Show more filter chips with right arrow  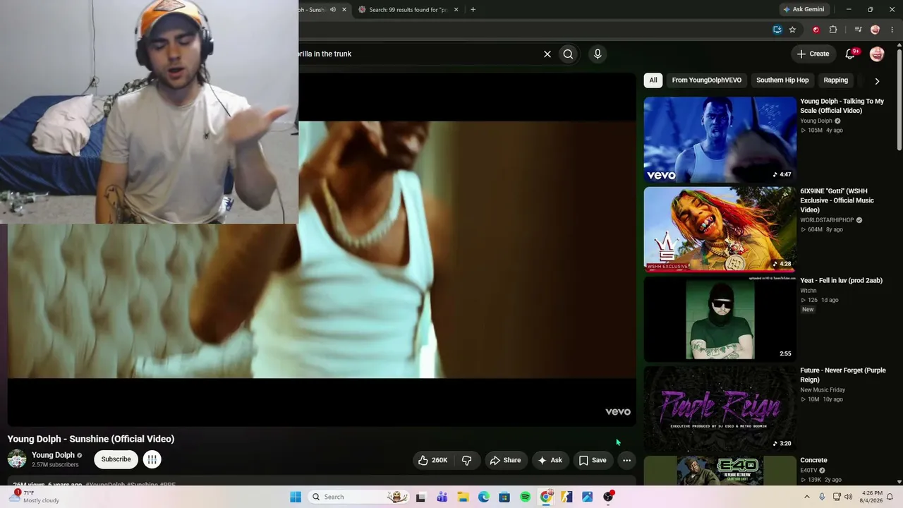tap(877, 81)
